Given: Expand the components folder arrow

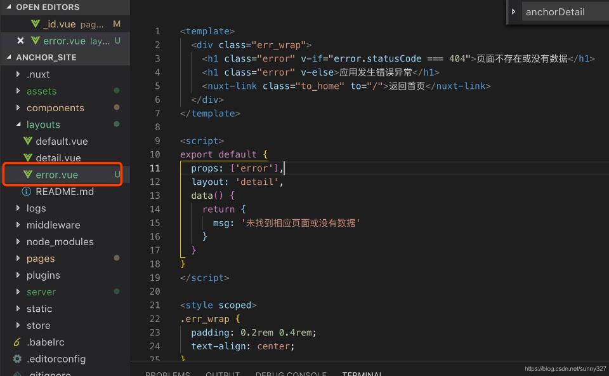Looking at the screenshot, I should (18, 107).
